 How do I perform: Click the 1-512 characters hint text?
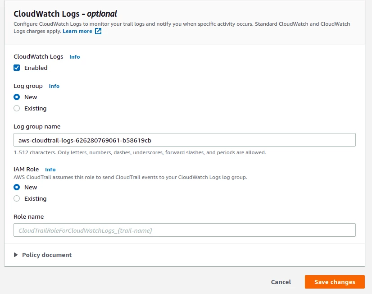click(140, 152)
